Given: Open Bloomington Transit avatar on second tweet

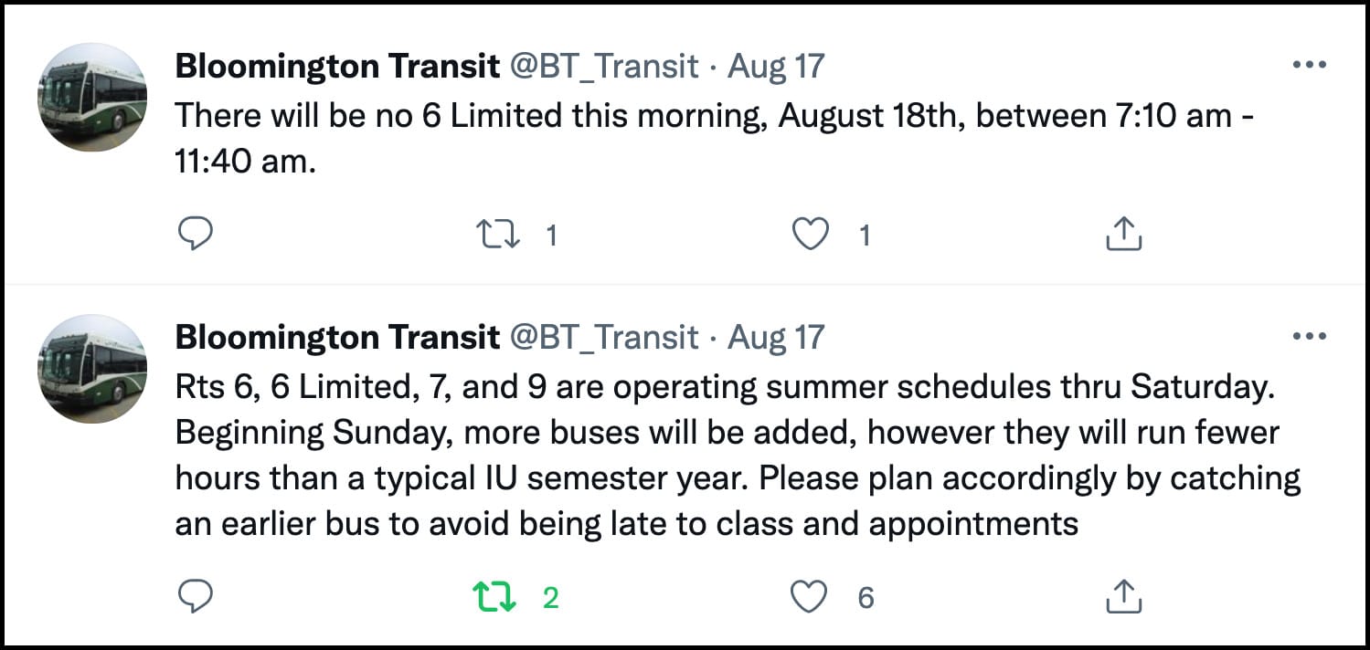Looking at the screenshot, I should (x=92, y=369).
